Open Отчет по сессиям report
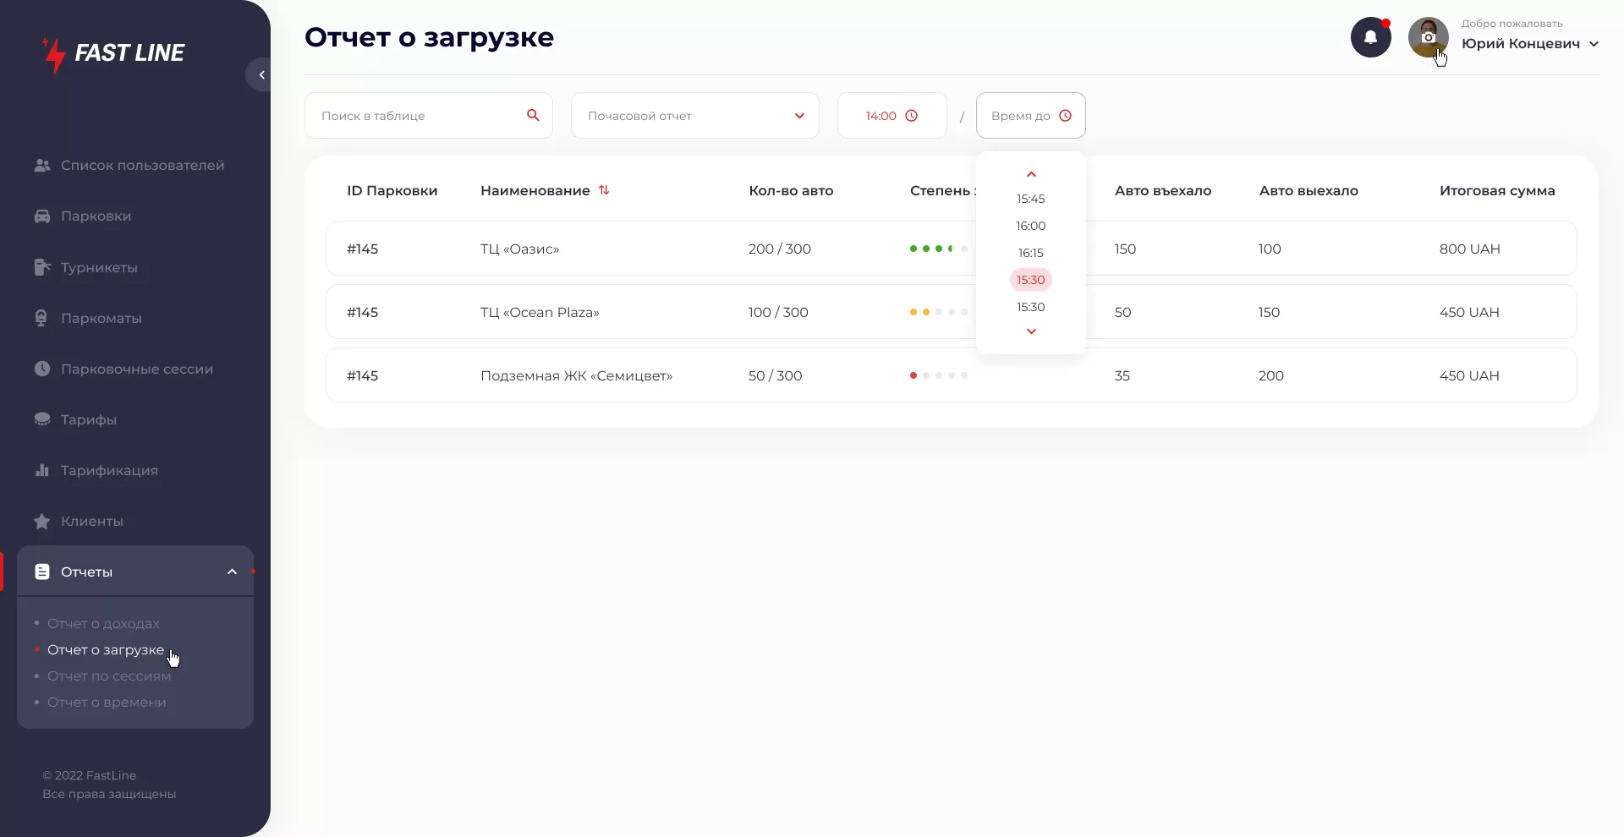This screenshot has height=837, width=1624. pyautogui.click(x=109, y=676)
